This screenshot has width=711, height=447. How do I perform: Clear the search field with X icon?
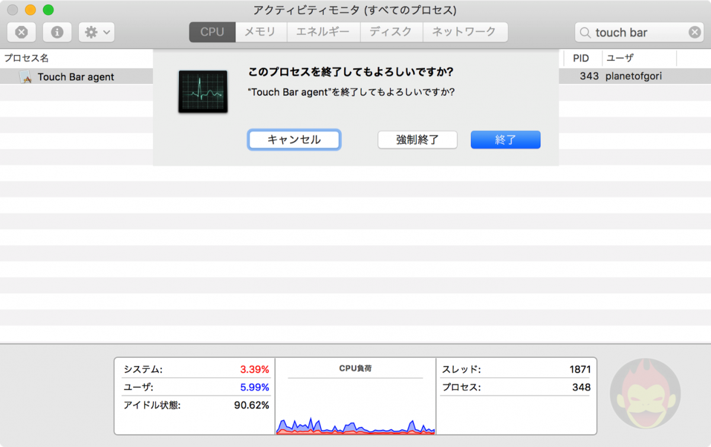[694, 33]
